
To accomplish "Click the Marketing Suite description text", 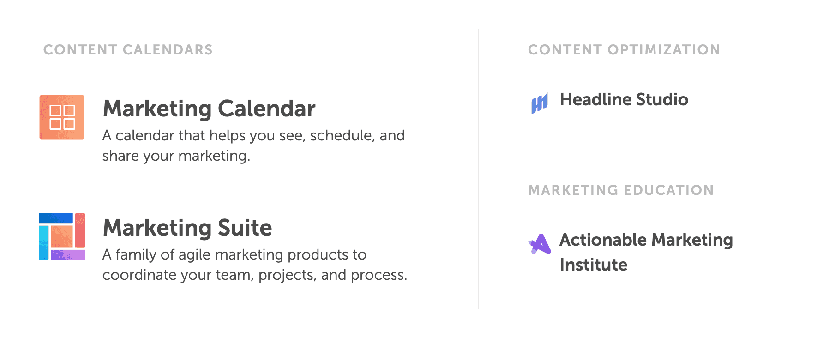I will point(255,264).
